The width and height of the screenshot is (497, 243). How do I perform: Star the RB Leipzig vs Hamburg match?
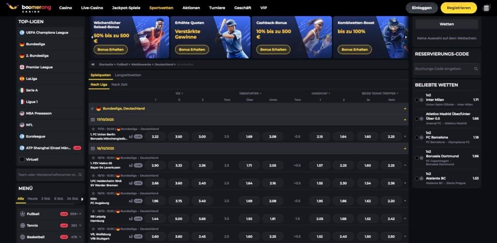(x=93, y=212)
